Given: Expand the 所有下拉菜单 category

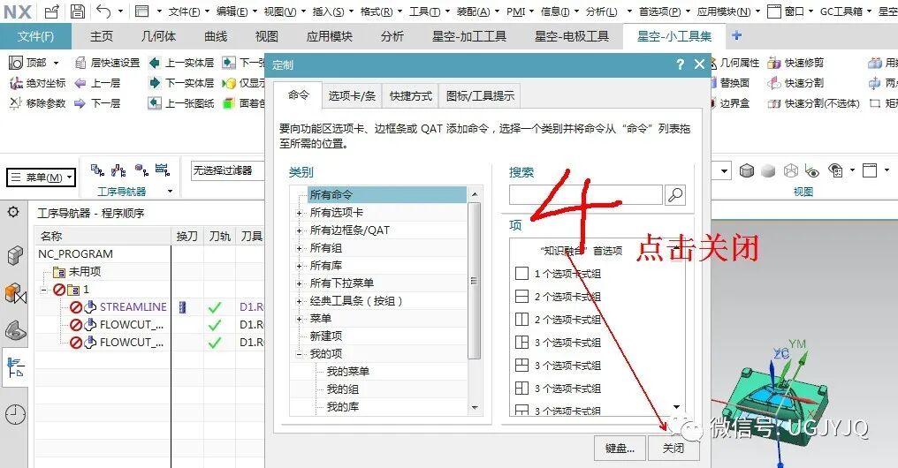Looking at the screenshot, I should (x=299, y=283).
